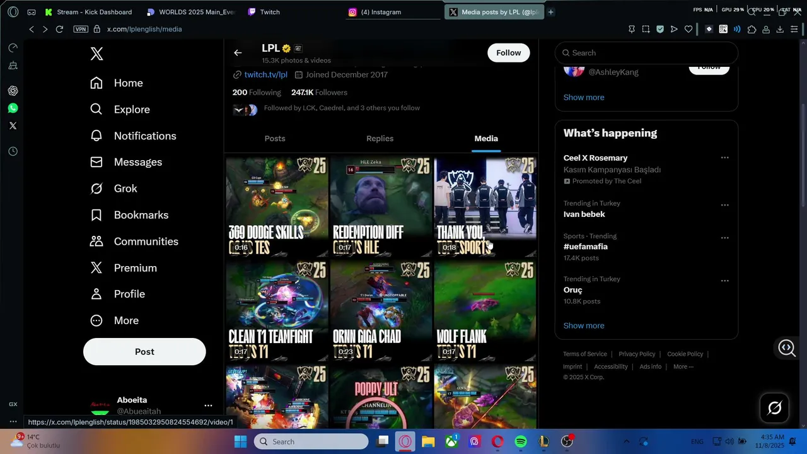The width and height of the screenshot is (807, 454).
Task: Open the Aboeita account options ellipsis
Action: (x=208, y=405)
